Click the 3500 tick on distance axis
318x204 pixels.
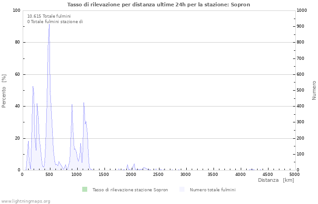coord(213,175)
